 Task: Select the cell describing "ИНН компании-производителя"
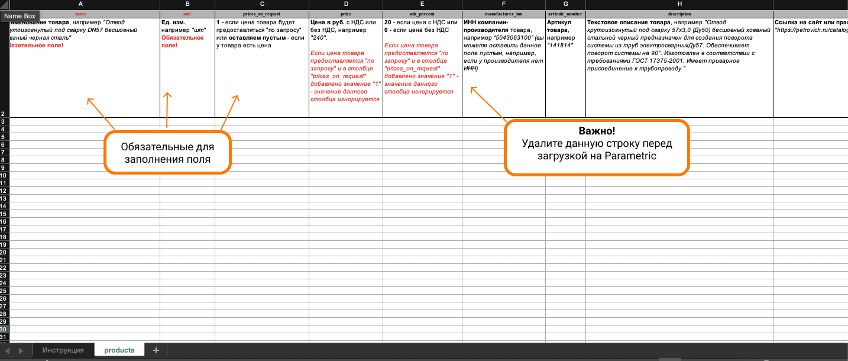click(504, 67)
